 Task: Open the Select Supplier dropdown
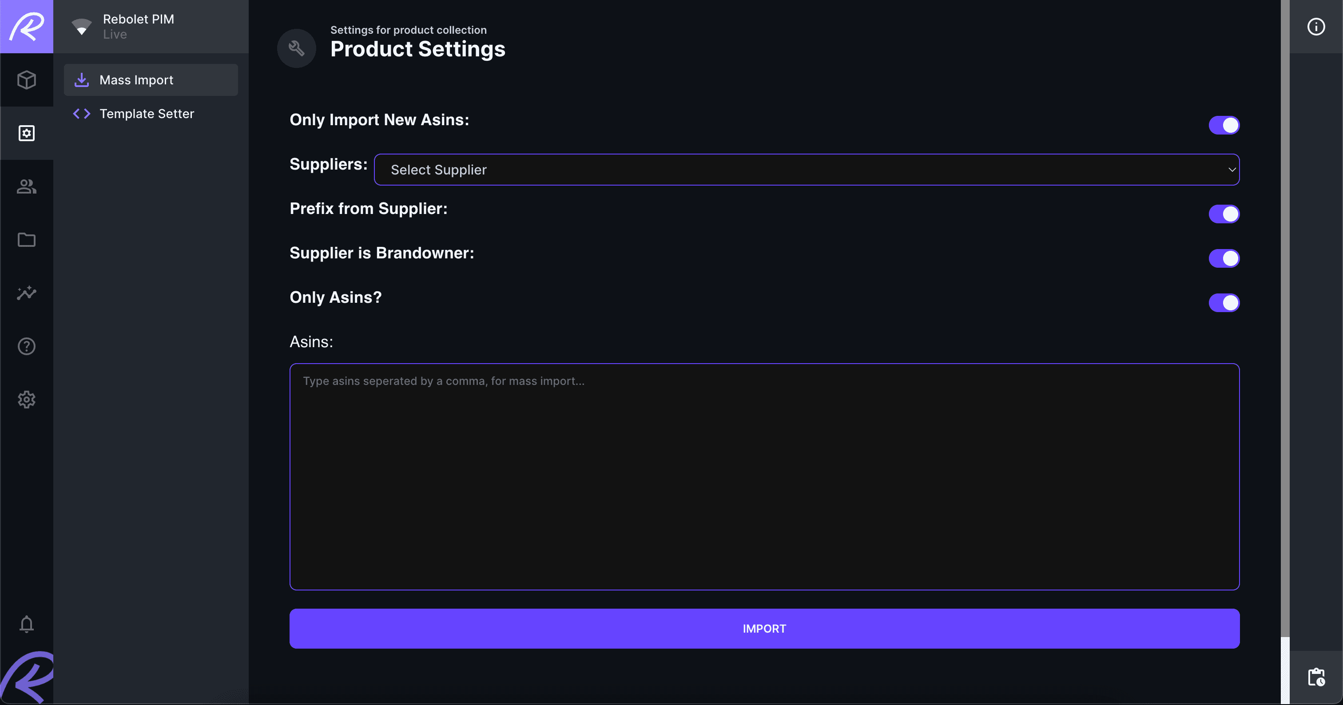pyautogui.click(x=807, y=169)
